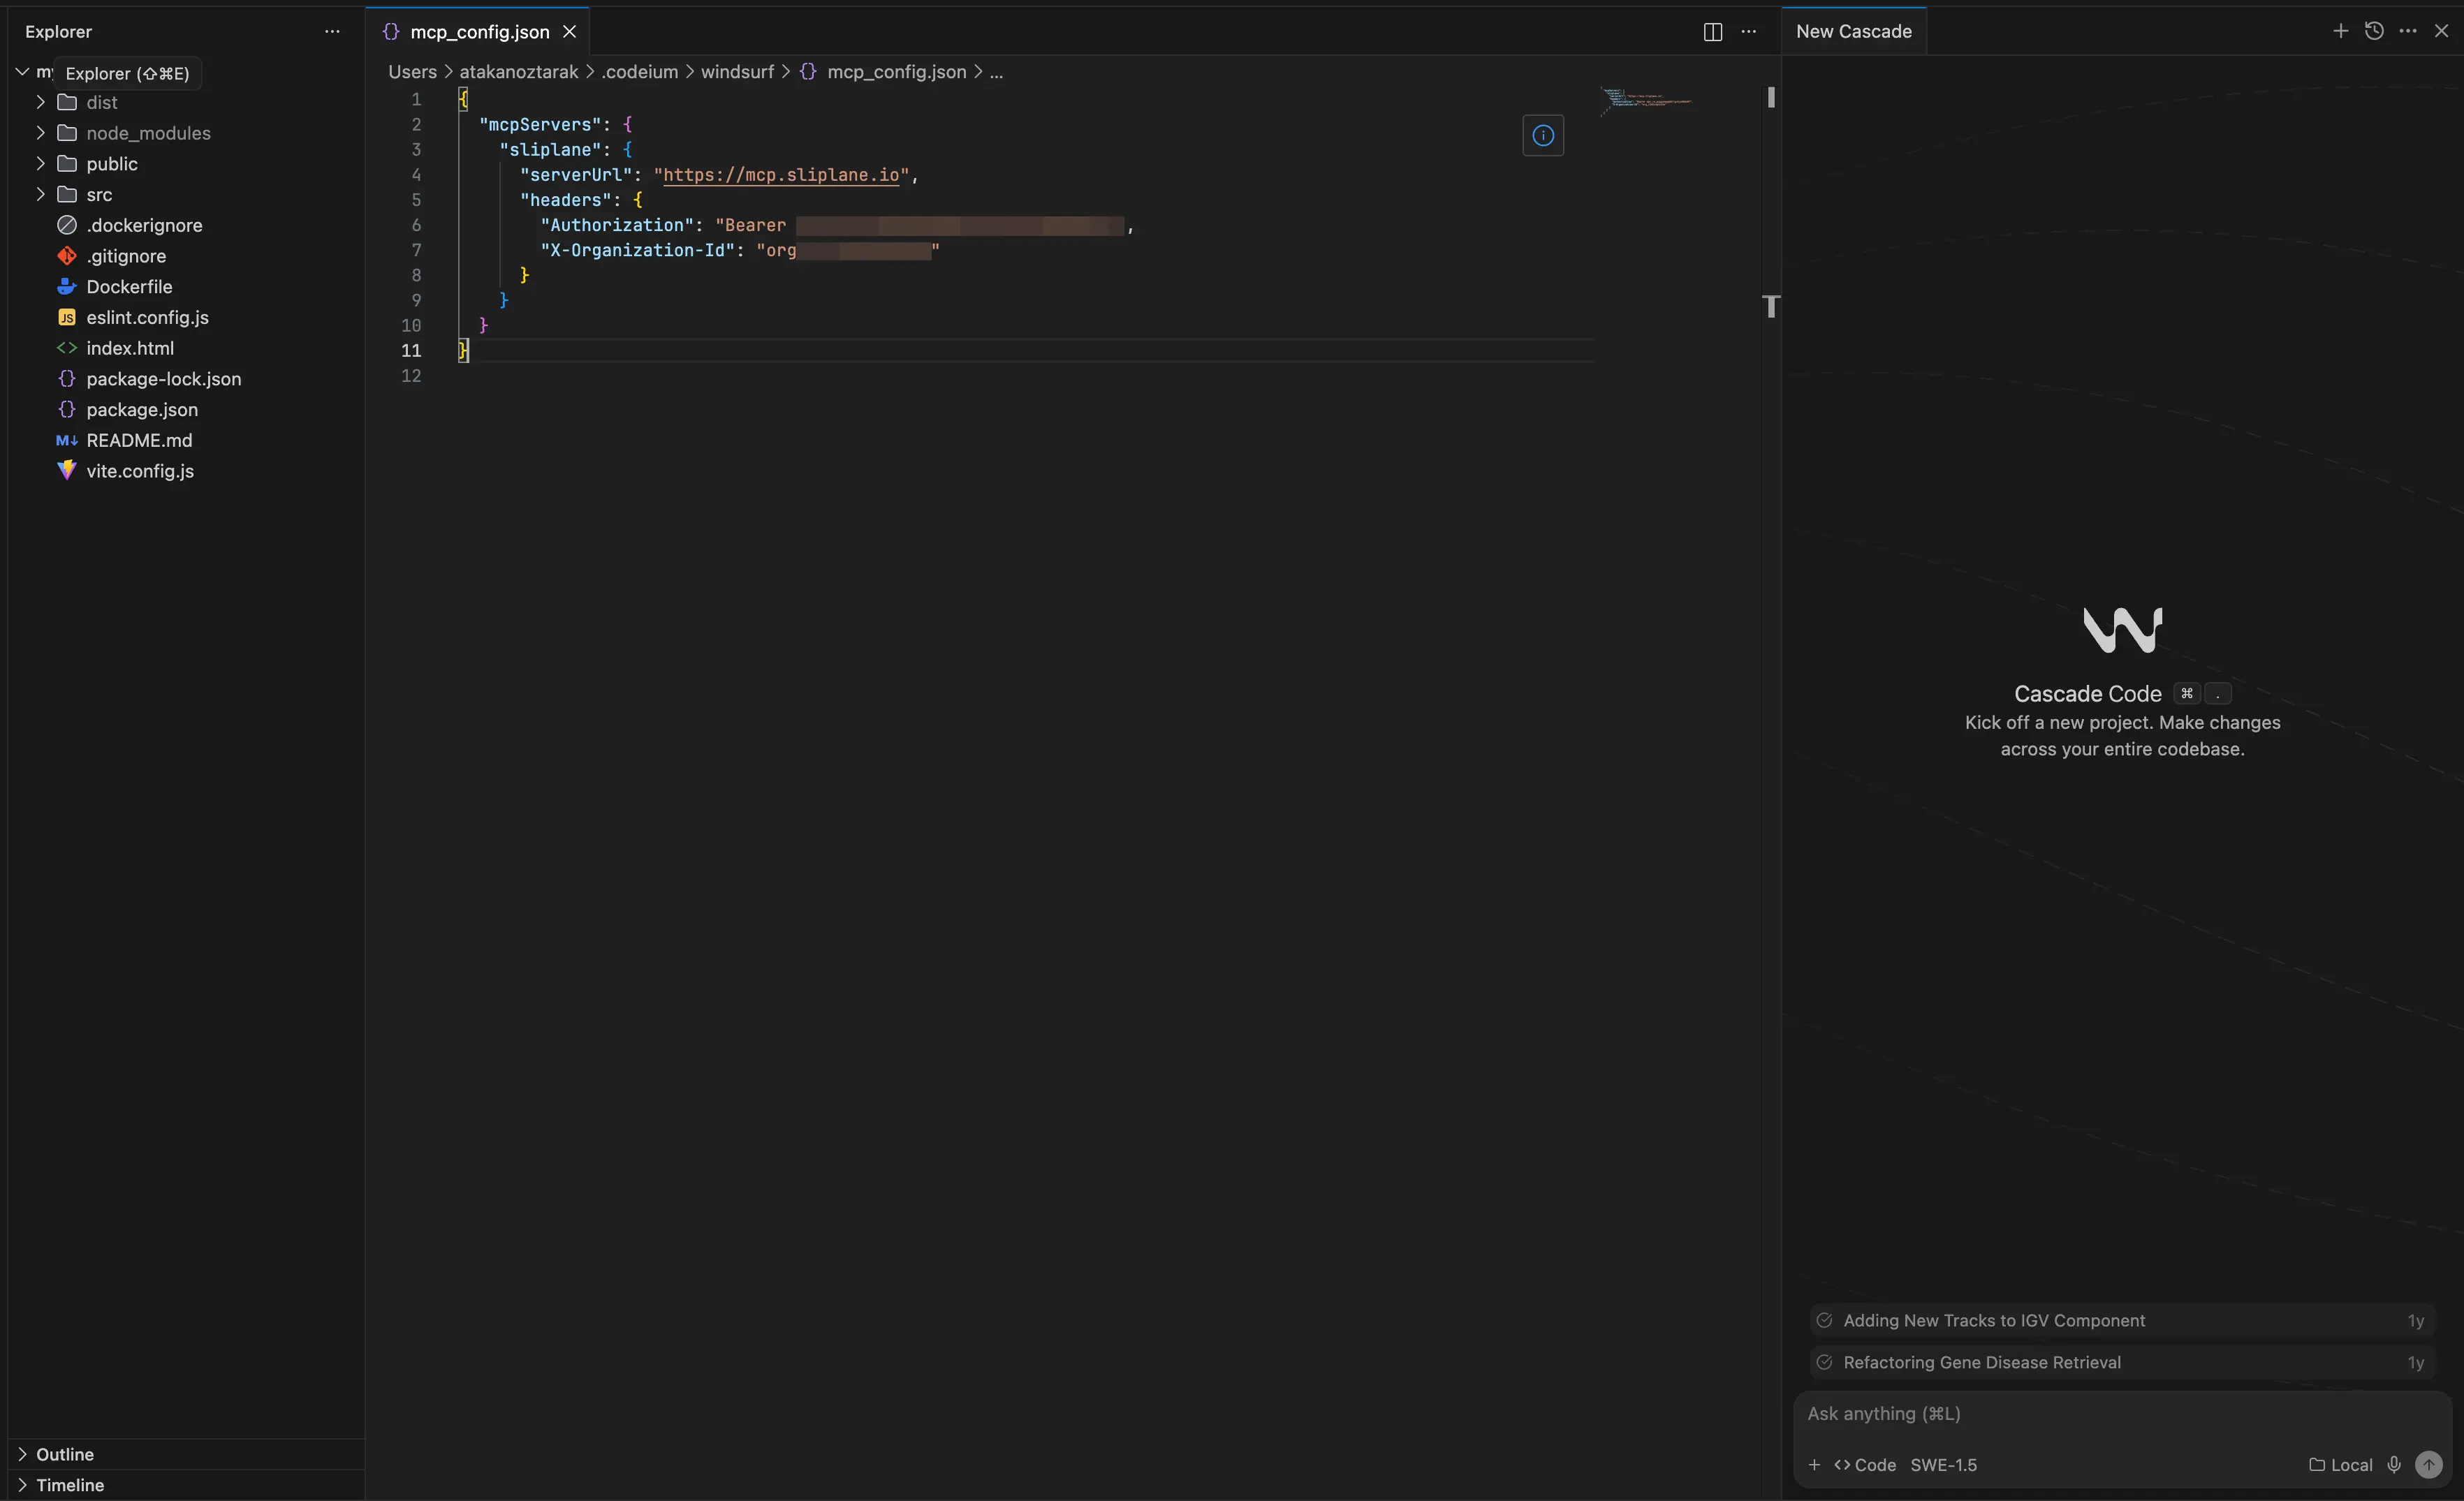Toggle Cascade Code mode selector
Screen dimensions: 2464x1501
[1865, 1465]
